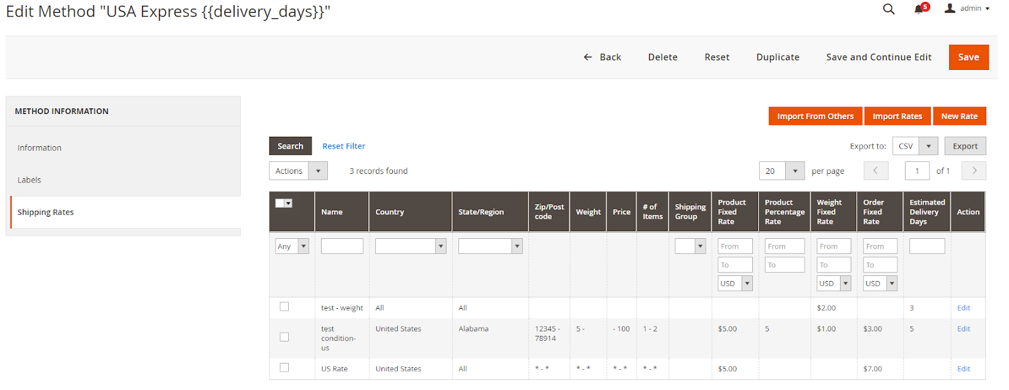Click the Name filter input field
Viewport: 1009px width, 390px height.
(x=342, y=246)
